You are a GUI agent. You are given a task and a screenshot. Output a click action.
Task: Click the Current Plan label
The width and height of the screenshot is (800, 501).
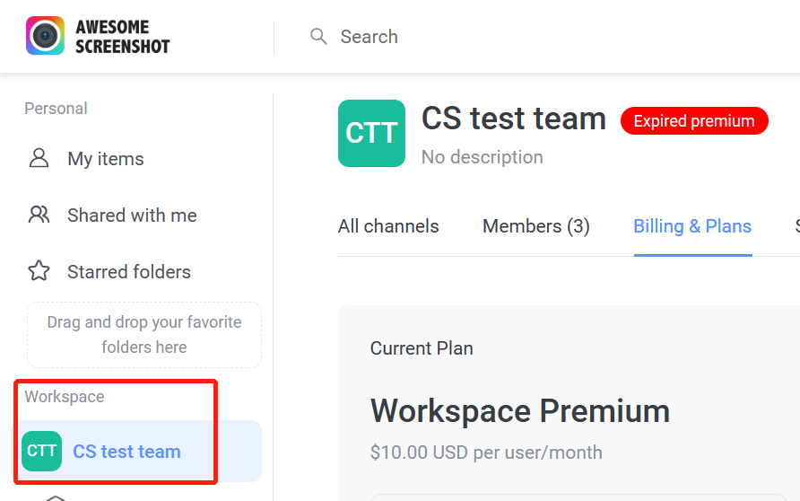point(422,348)
